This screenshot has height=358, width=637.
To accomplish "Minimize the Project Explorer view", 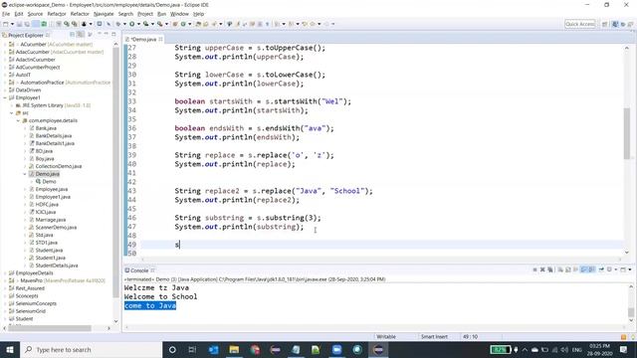I will click(106, 35).
